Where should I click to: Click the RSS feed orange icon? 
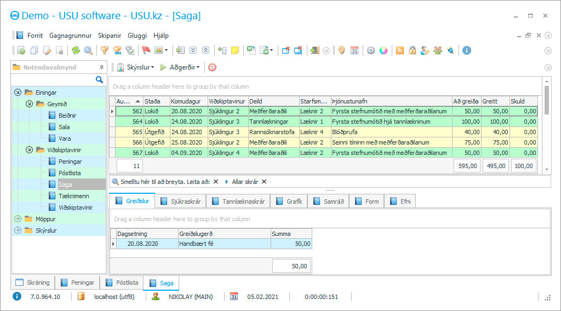click(x=400, y=50)
